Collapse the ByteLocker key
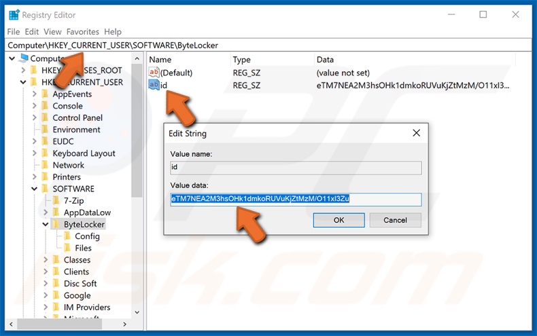This screenshot has width=537, height=336. [x=46, y=225]
